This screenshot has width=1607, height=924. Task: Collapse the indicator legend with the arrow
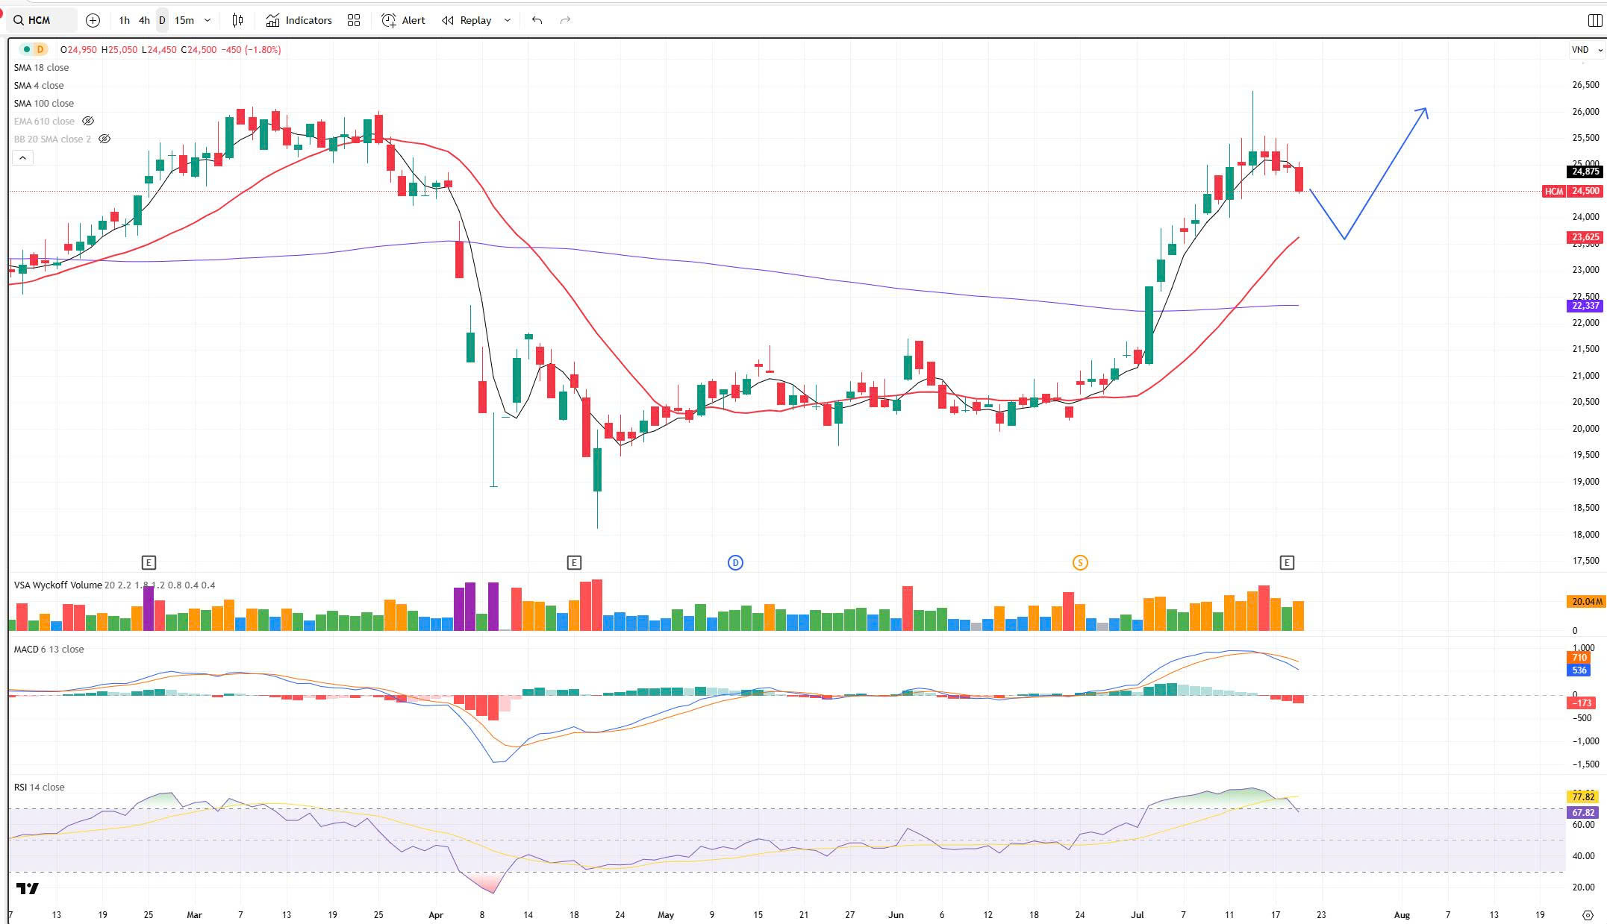point(23,157)
